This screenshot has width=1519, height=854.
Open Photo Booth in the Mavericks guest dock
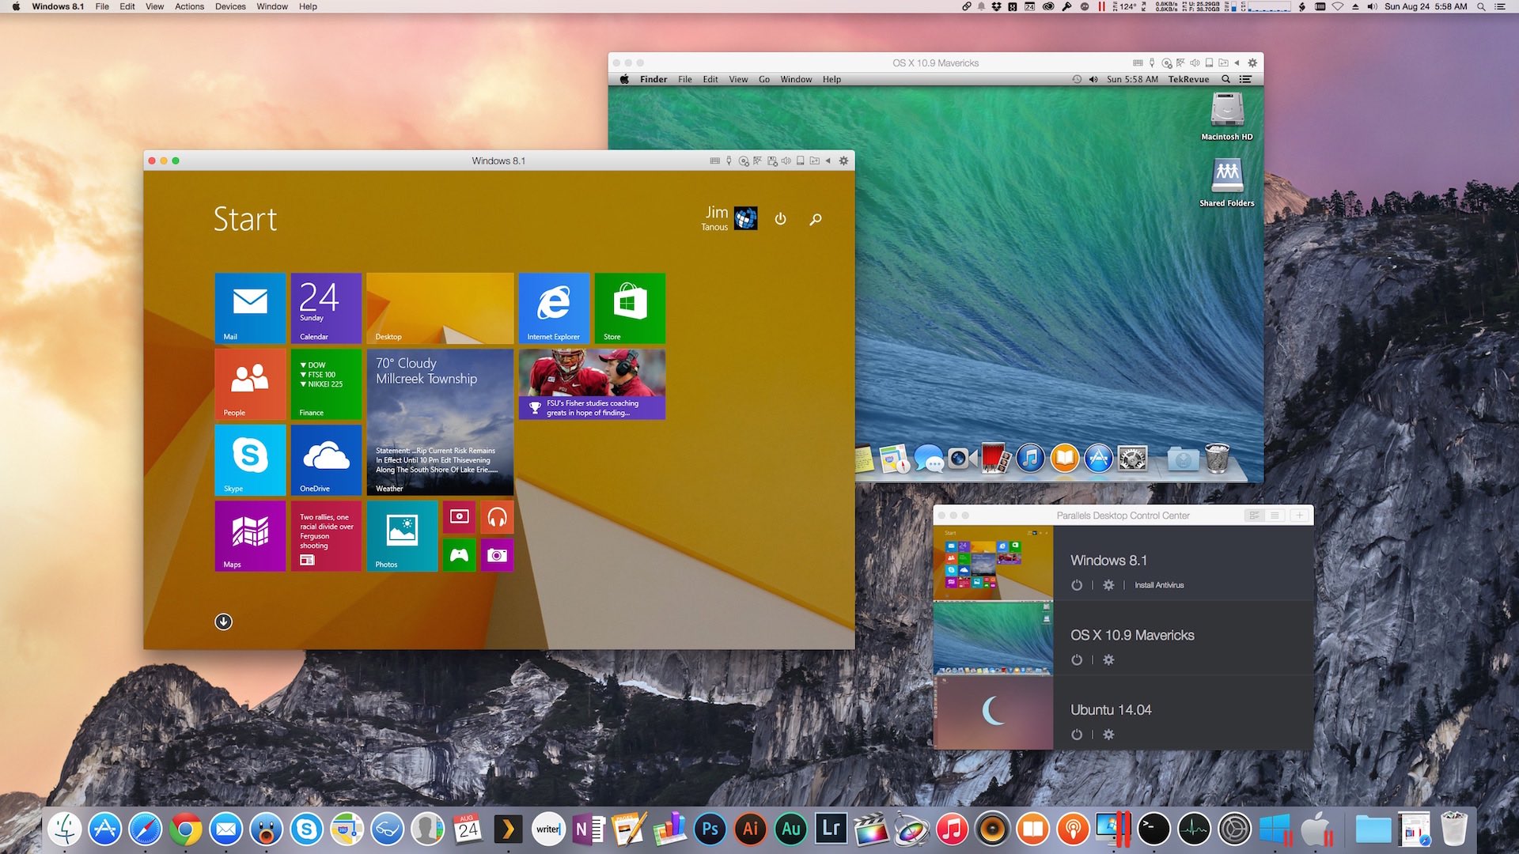coord(996,458)
